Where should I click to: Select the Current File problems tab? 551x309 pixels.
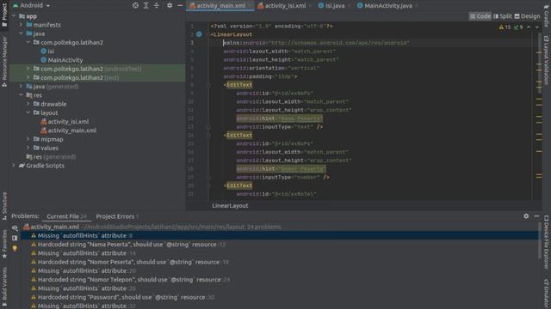(x=66, y=216)
